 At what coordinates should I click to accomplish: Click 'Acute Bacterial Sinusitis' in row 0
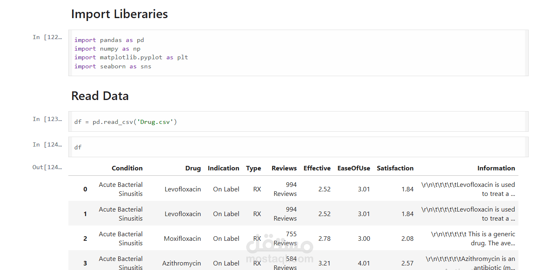tap(121, 189)
